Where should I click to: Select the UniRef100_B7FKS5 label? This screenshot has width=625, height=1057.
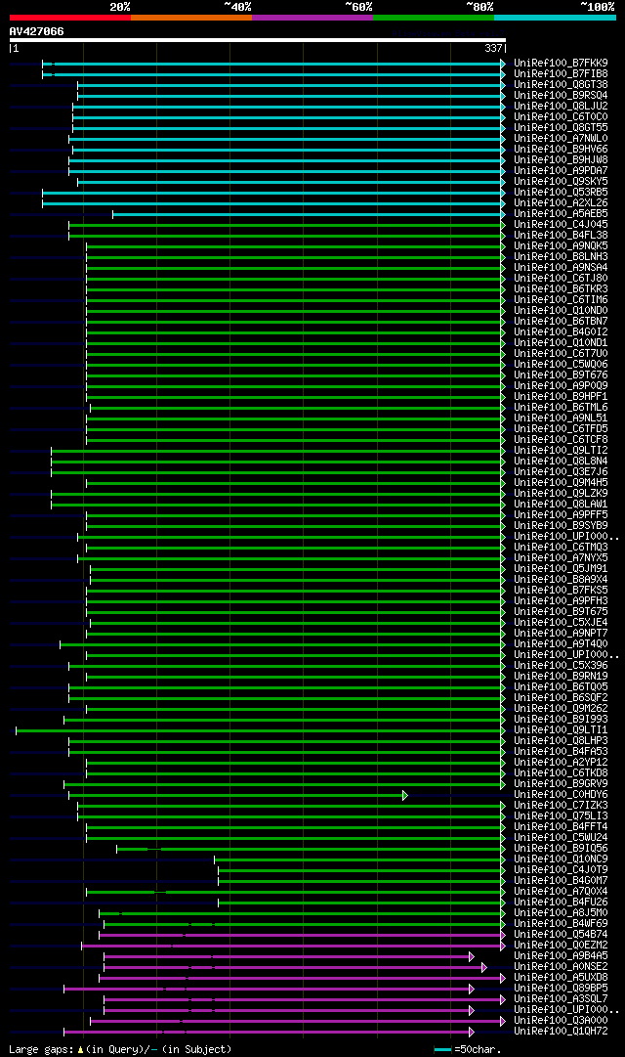561,591
